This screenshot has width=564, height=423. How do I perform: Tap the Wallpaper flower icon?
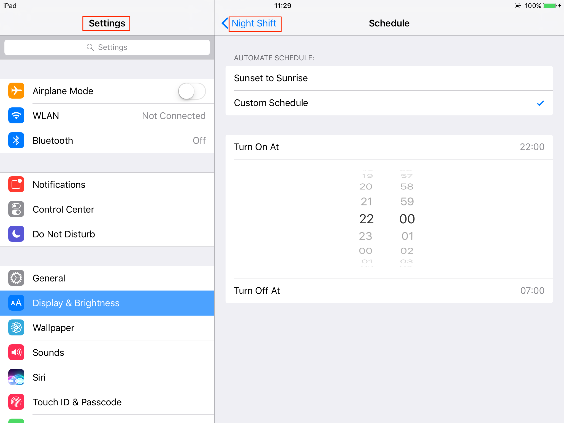click(x=16, y=327)
